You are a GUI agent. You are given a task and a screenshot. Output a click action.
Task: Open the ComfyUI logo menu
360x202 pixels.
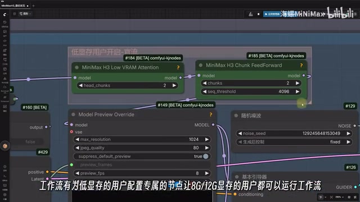click(5, 14)
